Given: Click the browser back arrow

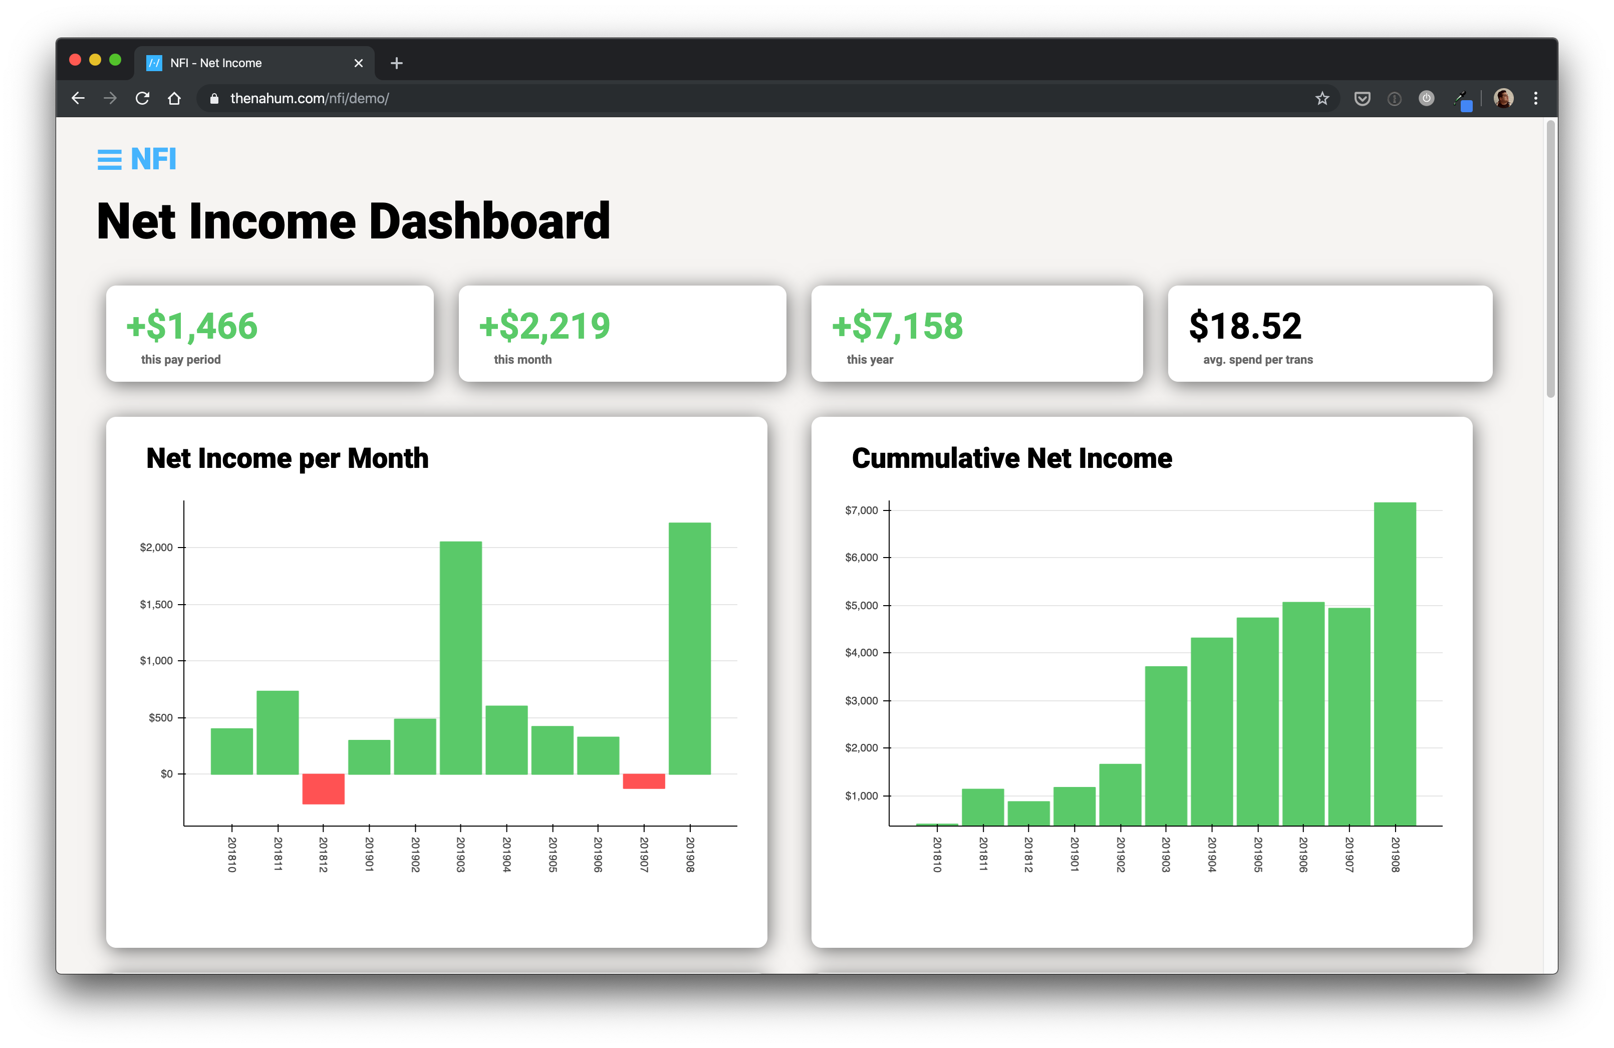Looking at the screenshot, I should click(78, 98).
